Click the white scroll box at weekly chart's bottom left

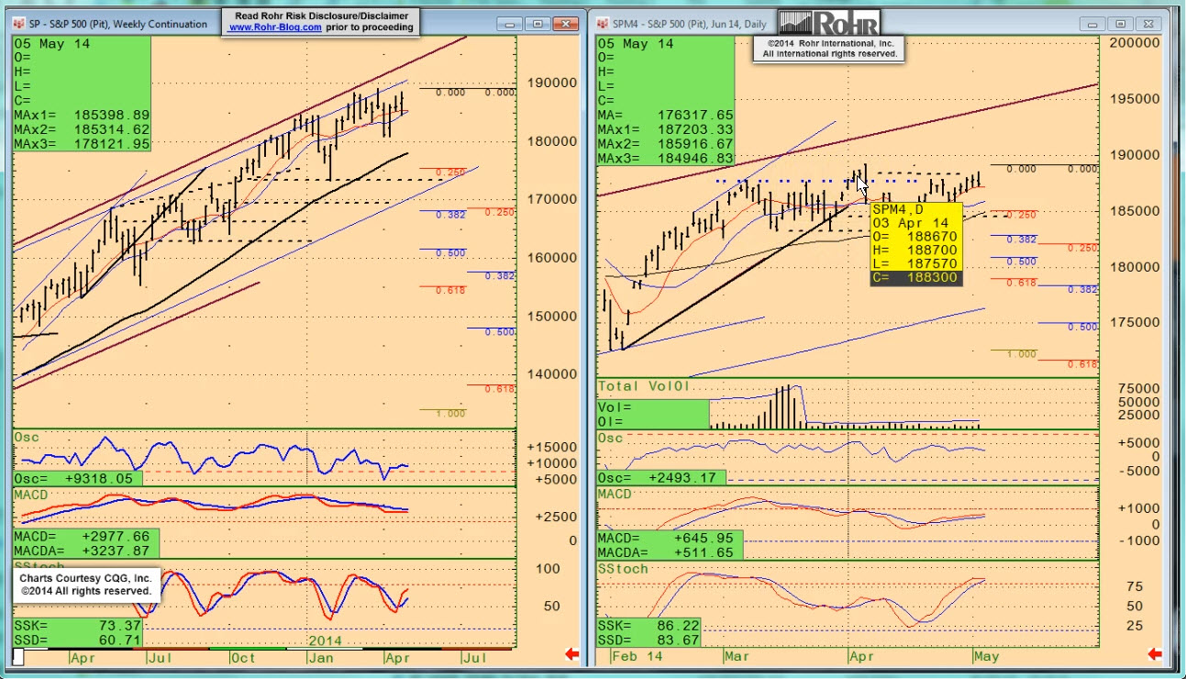[19, 657]
